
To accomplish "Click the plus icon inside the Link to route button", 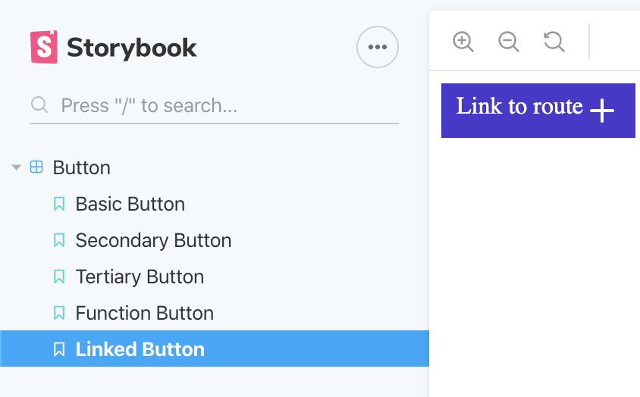I will coord(602,110).
